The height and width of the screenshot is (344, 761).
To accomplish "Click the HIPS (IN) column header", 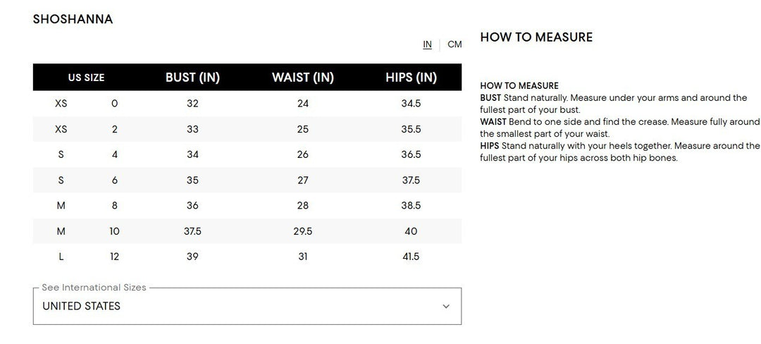I will tap(411, 78).
